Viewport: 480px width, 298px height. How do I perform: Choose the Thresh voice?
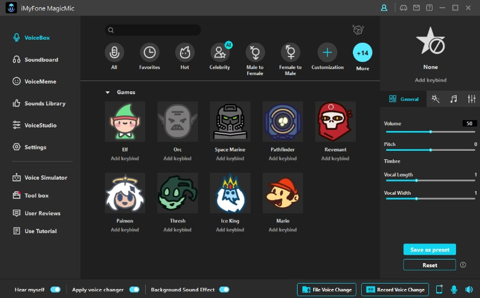(x=178, y=193)
